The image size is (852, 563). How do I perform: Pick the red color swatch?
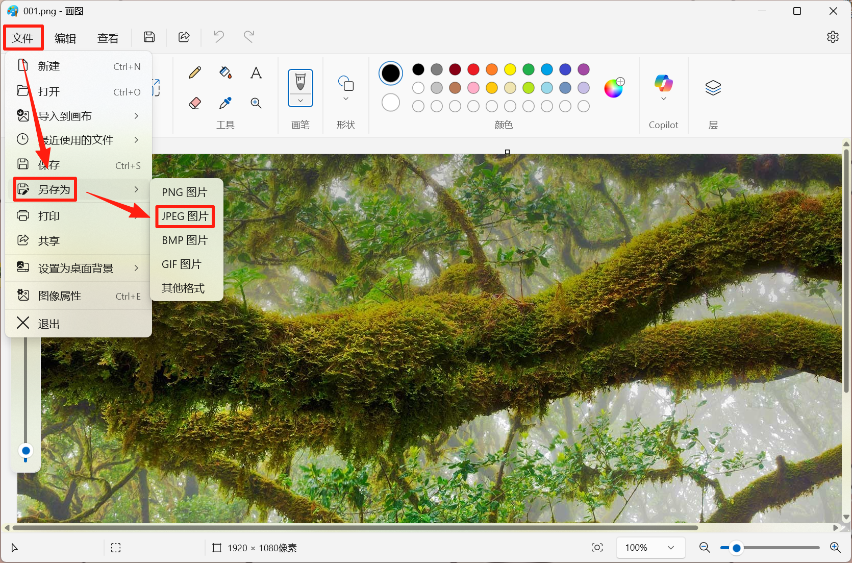coord(473,69)
